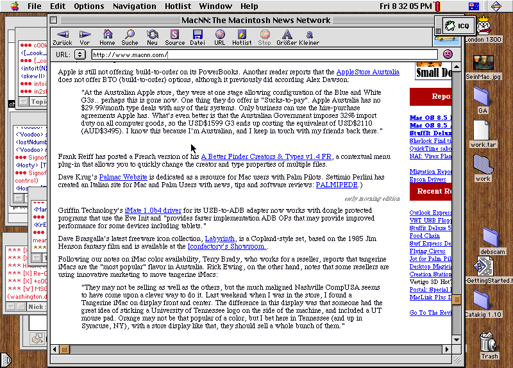The height and width of the screenshot is (368, 513).
Task: Open the Labyrinth icon collection link
Action: click(x=219, y=238)
